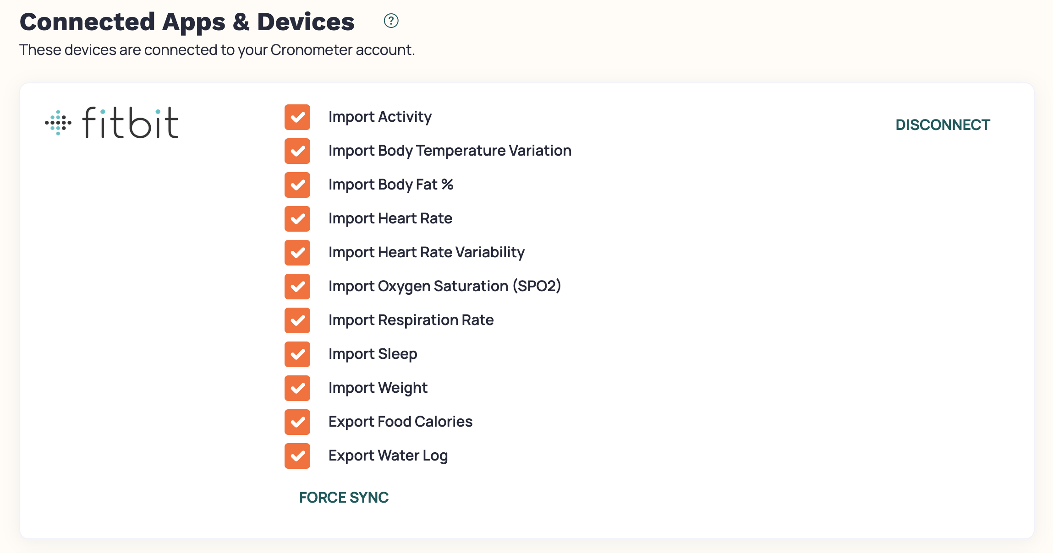This screenshot has height=553, width=1053.
Task: Click the Connected Apps & Devices heading
Action: click(187, 22)
